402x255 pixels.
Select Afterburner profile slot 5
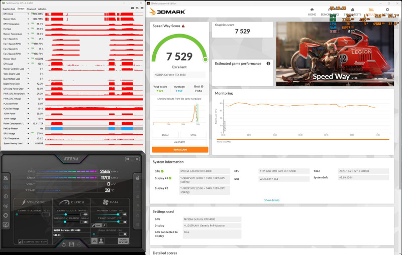(x=138, y=224)
